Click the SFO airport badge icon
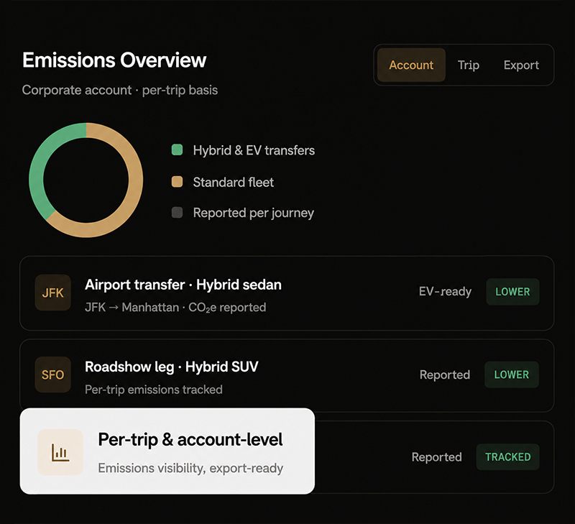 pyautogui.click(x=52, y=374)
